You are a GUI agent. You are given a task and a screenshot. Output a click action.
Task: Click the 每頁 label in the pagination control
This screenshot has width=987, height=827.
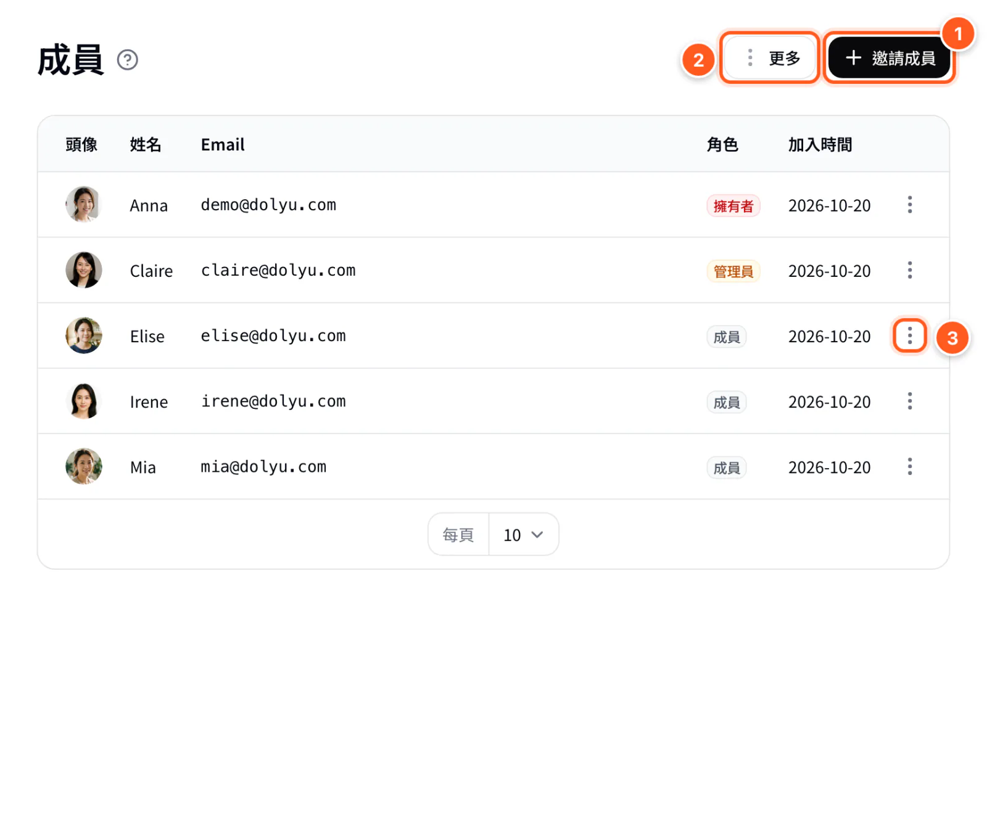[458, 535]
